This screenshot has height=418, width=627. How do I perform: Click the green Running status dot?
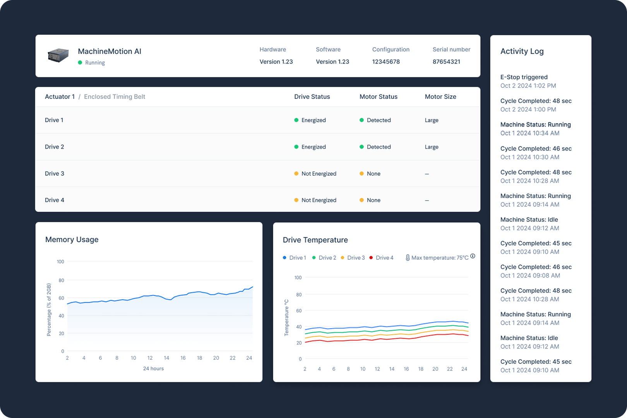(81, 62)
